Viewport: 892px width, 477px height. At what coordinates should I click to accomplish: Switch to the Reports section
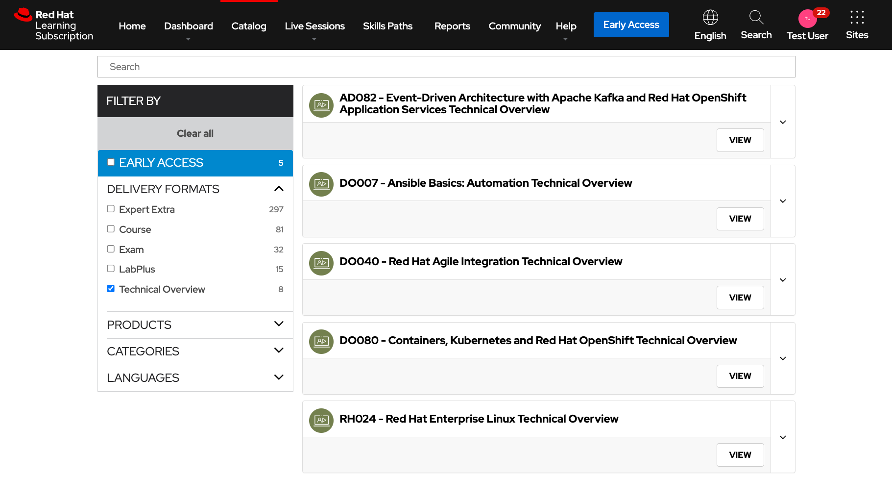point(452,25)
